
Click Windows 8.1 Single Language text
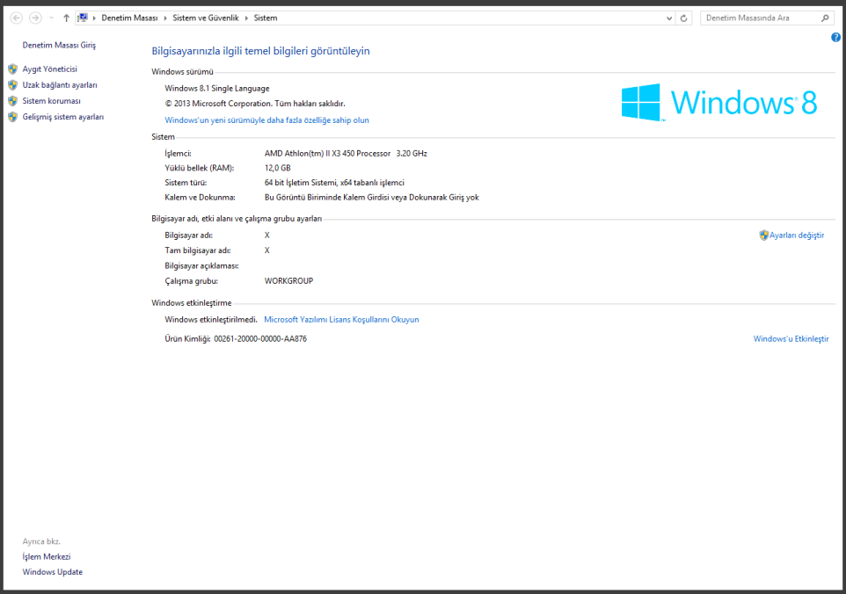click(217, 89)
